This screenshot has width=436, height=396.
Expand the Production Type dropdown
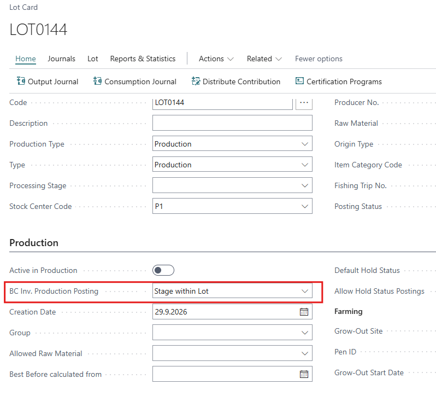305,144
